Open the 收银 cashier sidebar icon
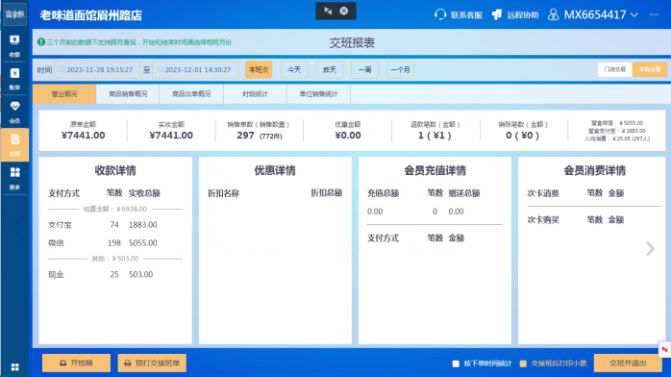The image size is (671, 377). (14, 45)
